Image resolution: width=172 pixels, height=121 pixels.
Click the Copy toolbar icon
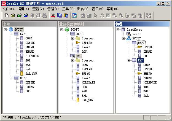pyautogui.click(x=59, y=15)
